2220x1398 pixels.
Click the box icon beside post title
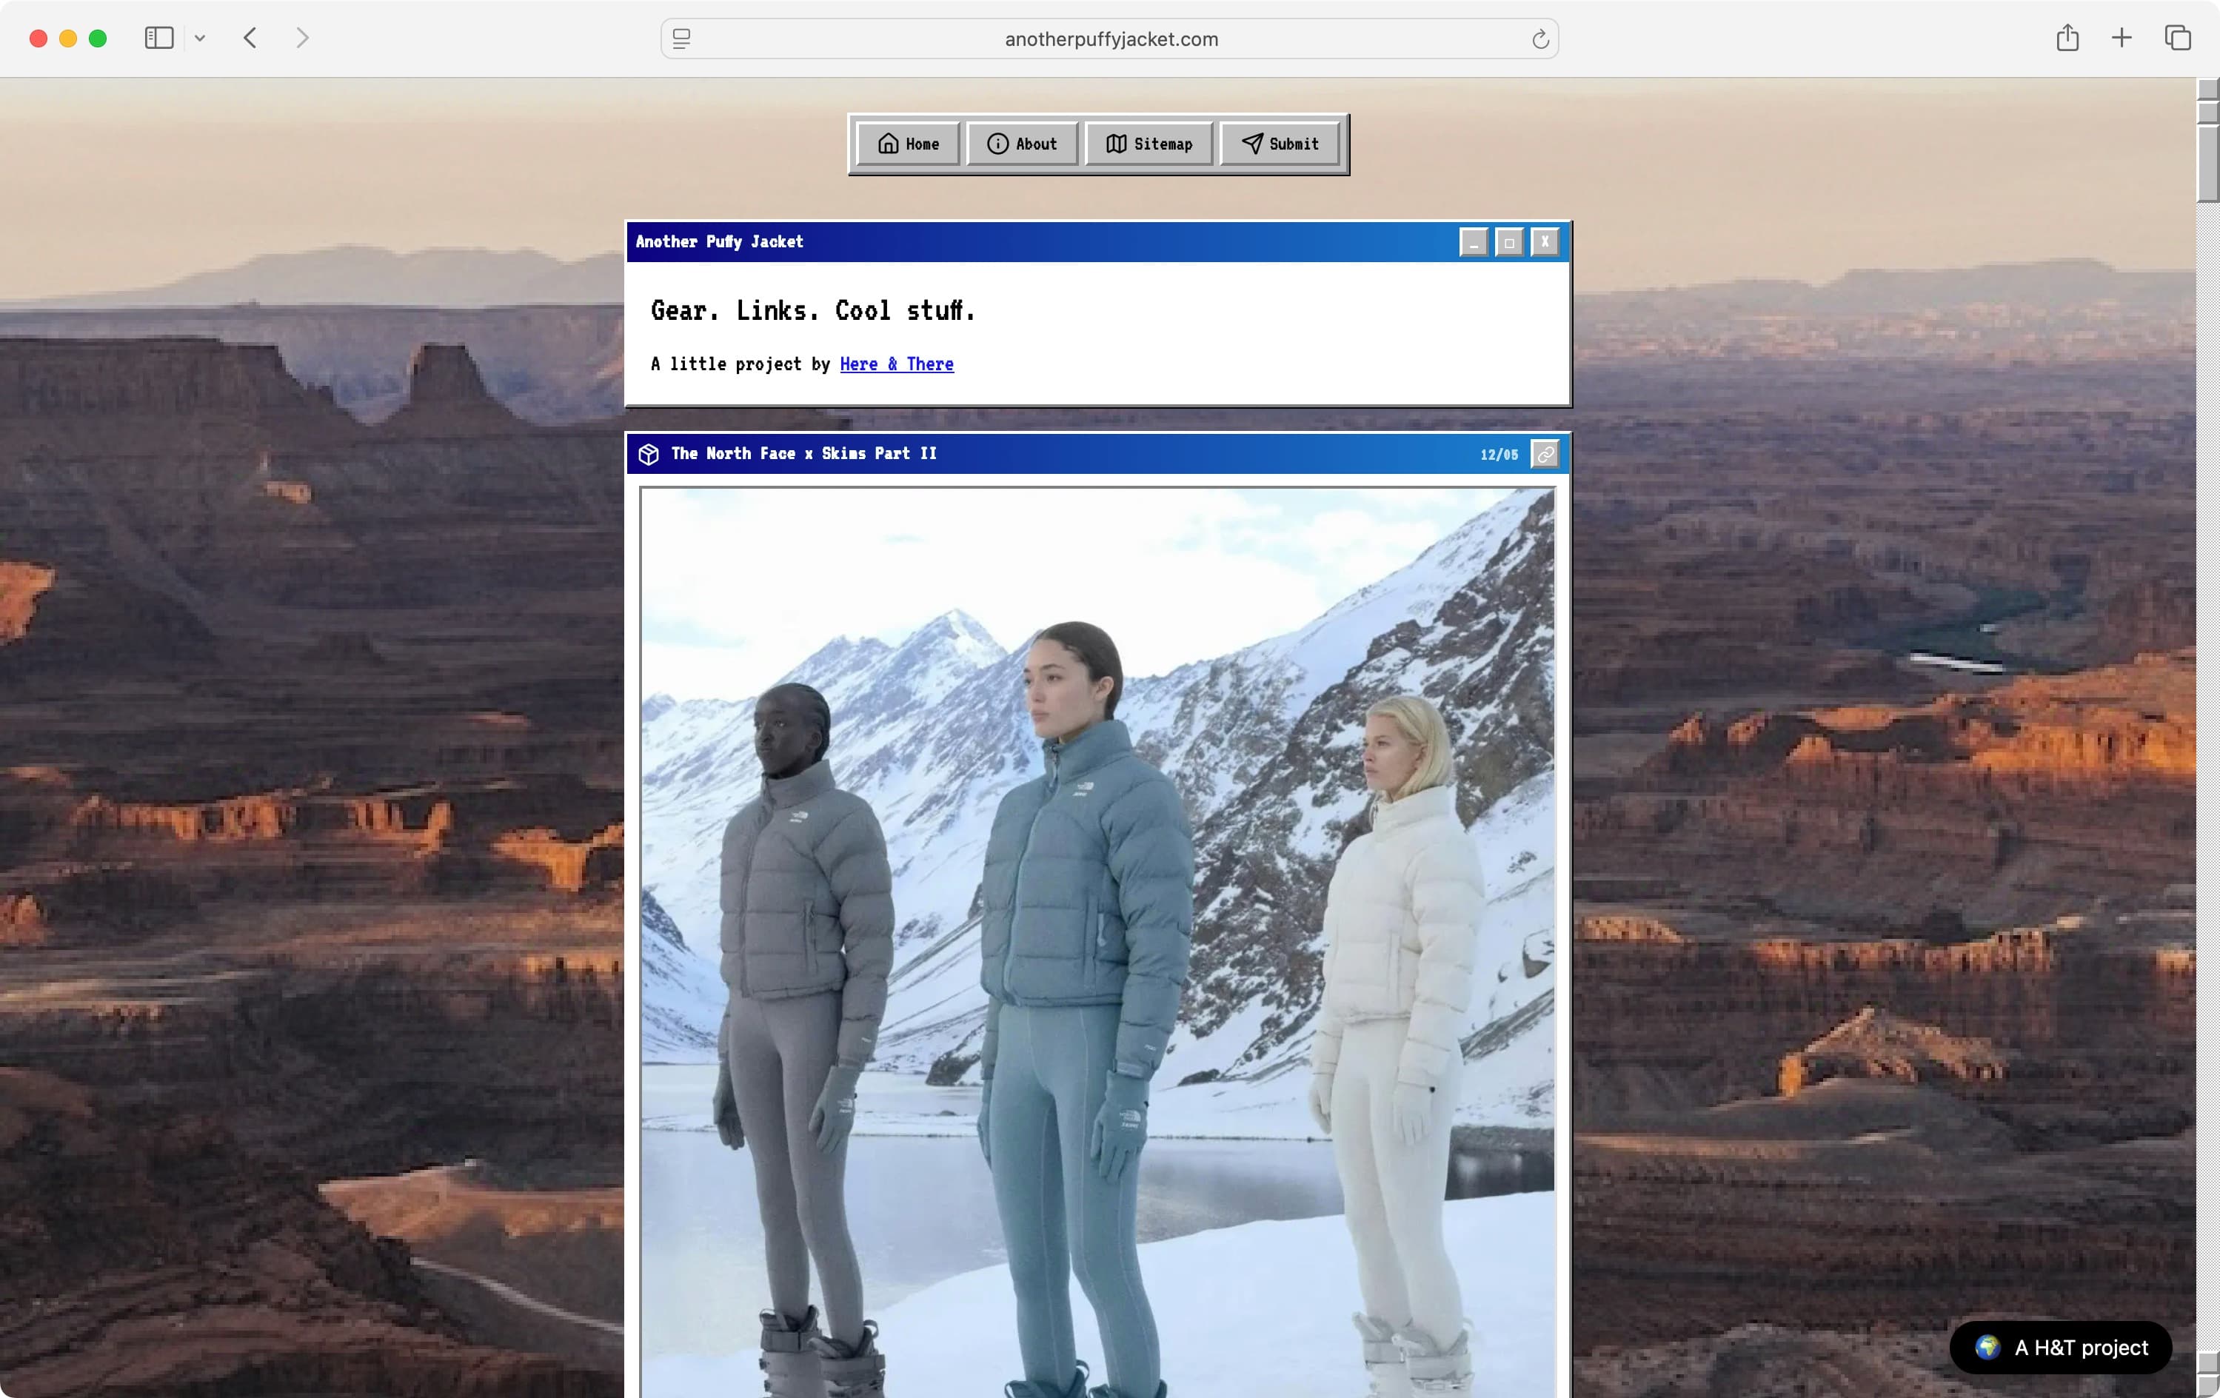[648, 454]
